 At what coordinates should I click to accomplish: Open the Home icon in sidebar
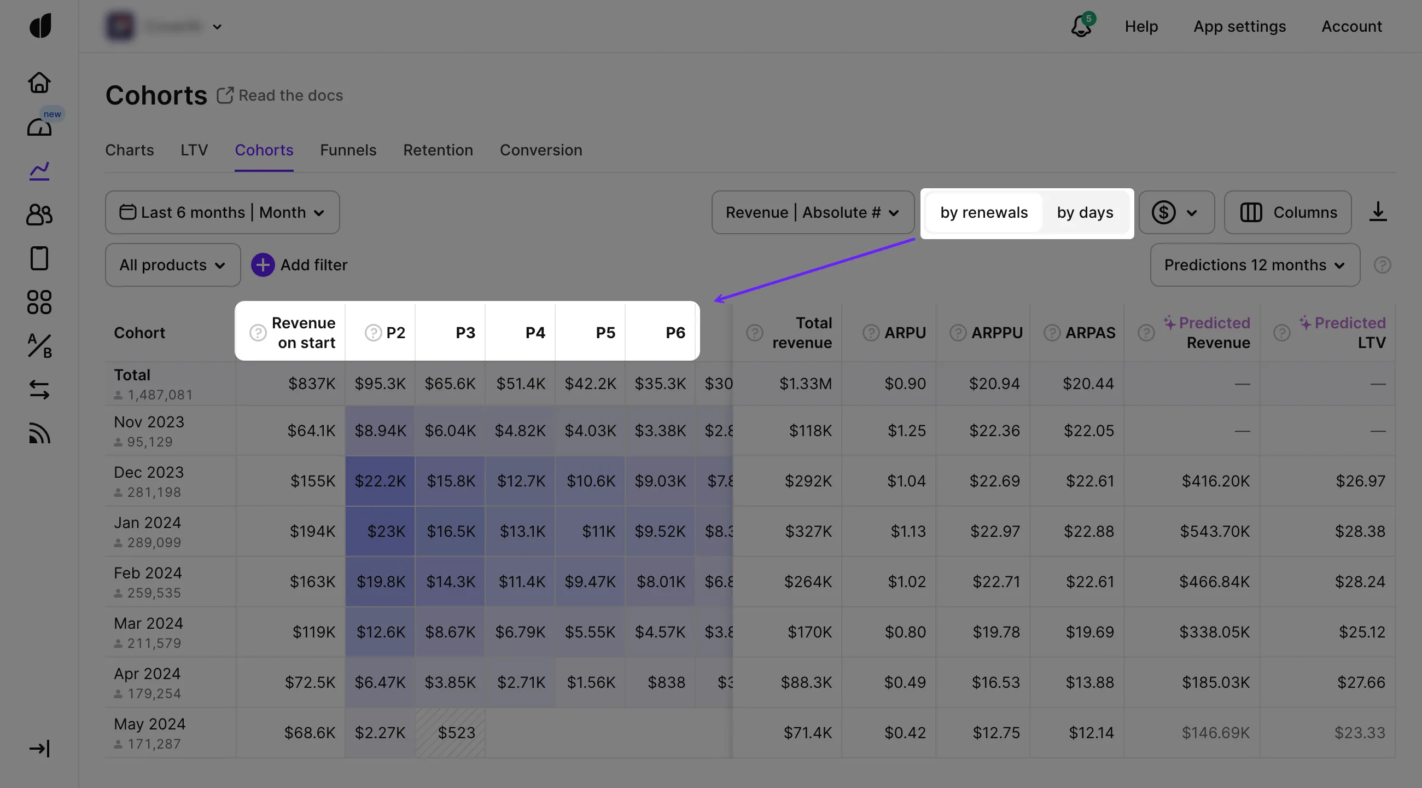coord(39,83)
